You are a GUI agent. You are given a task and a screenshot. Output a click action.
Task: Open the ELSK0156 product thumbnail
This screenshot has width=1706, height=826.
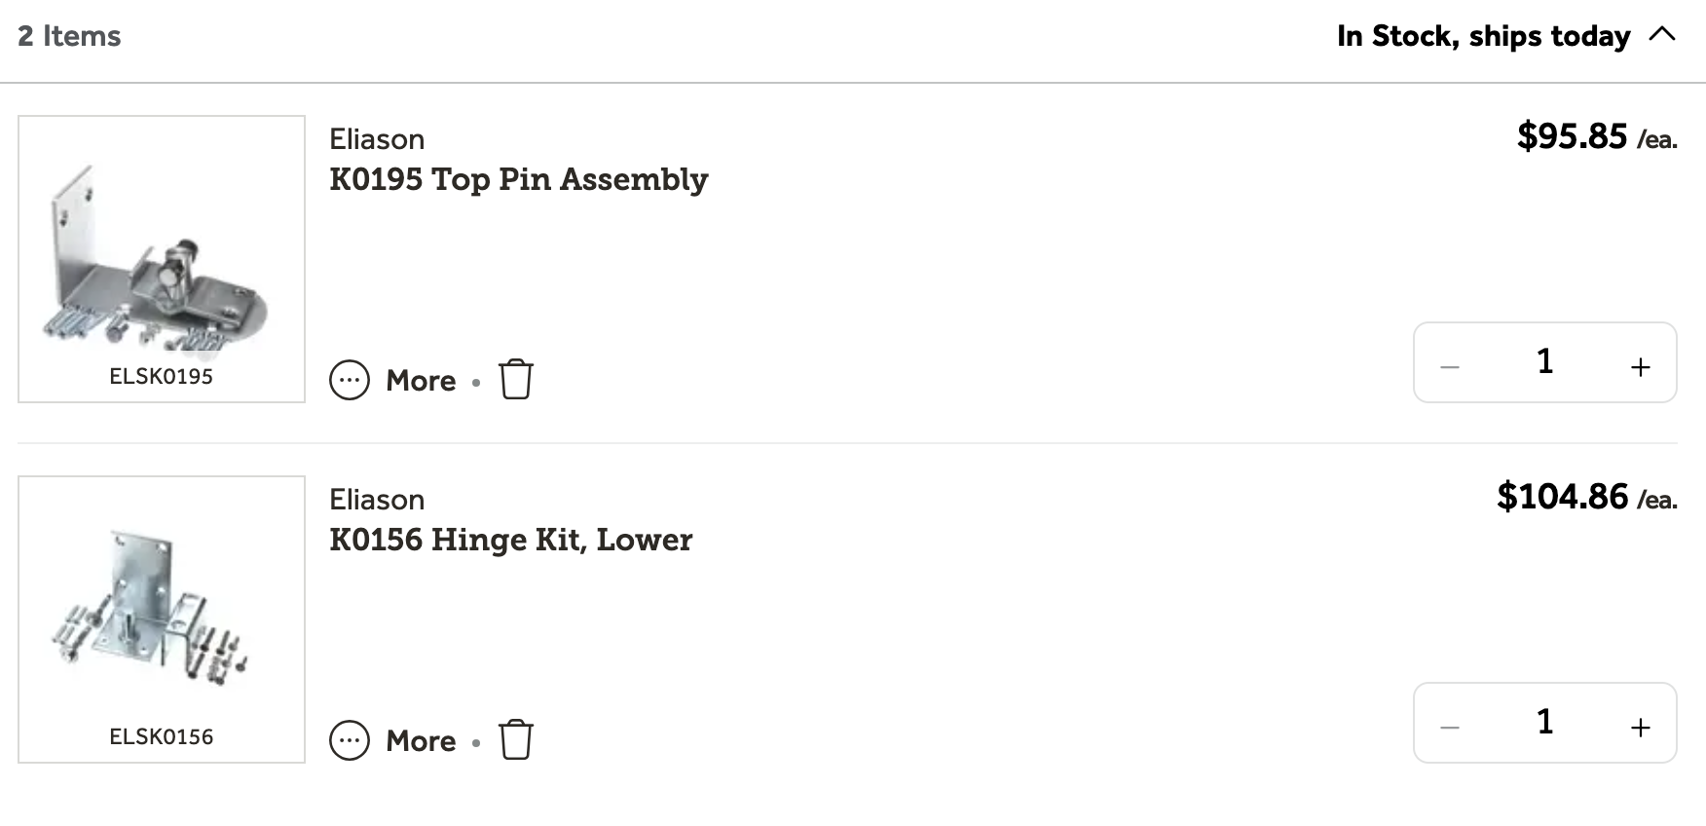point(162,619)
